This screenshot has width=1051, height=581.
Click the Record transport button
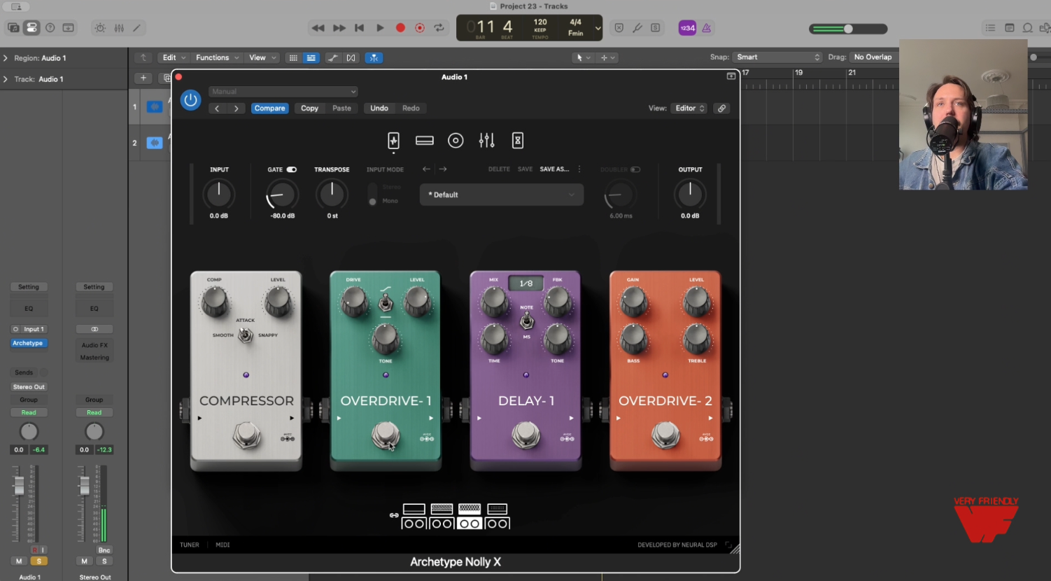coord(400,28)
